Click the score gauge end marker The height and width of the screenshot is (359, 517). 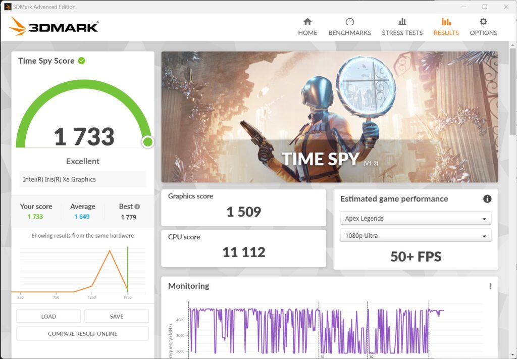click(x=148, y=142)
